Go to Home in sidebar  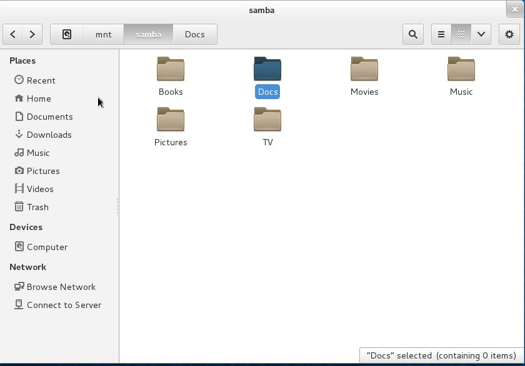[39, 99]
